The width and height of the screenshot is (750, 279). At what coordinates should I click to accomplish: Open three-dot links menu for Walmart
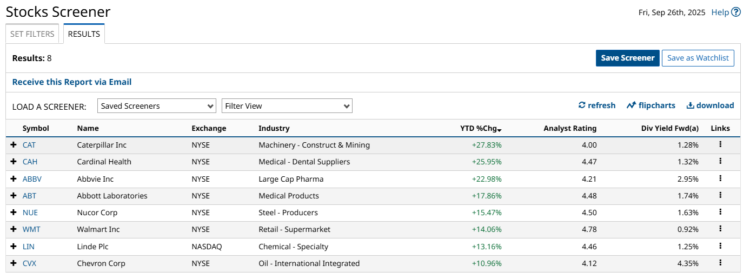[720, 229]
